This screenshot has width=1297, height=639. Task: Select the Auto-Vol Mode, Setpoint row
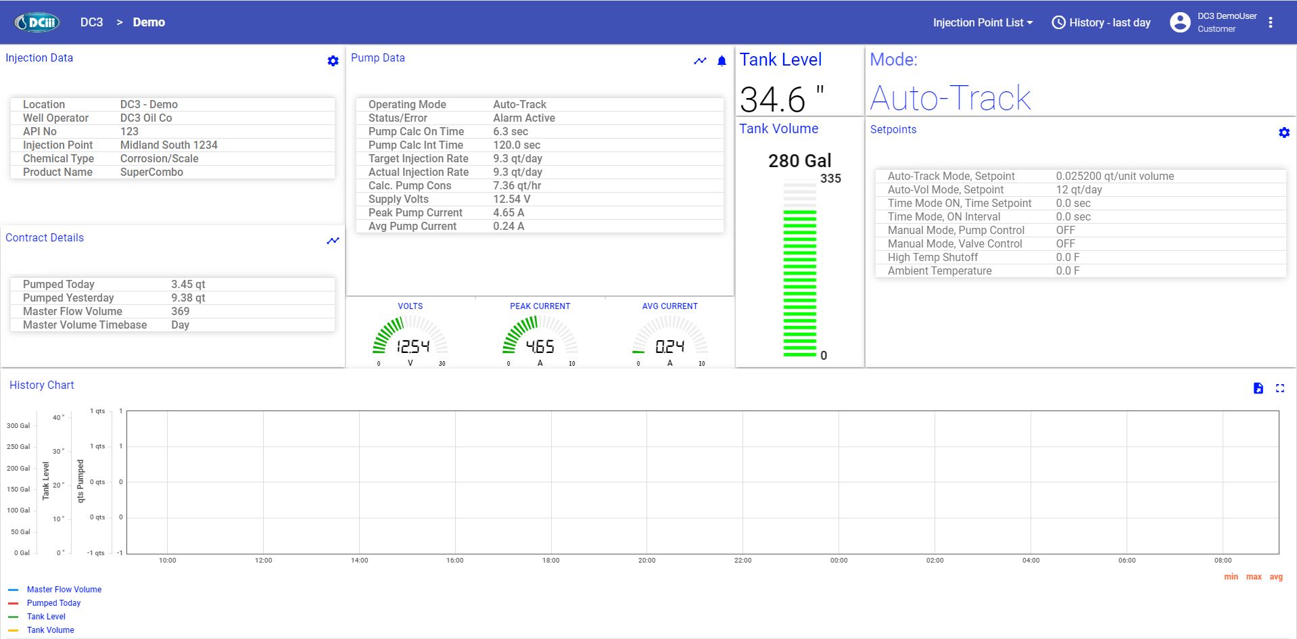tap(1081, 190)
